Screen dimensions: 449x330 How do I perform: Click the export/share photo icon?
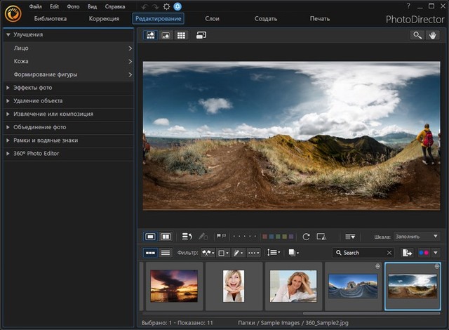coord(407,253)
